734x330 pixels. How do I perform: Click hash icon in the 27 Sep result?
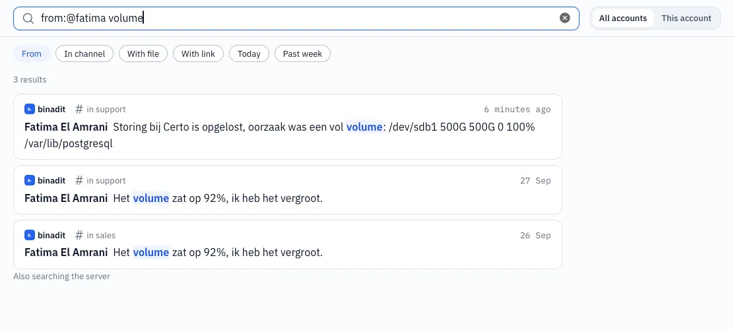pyautogui.click(x=79, y=180)
